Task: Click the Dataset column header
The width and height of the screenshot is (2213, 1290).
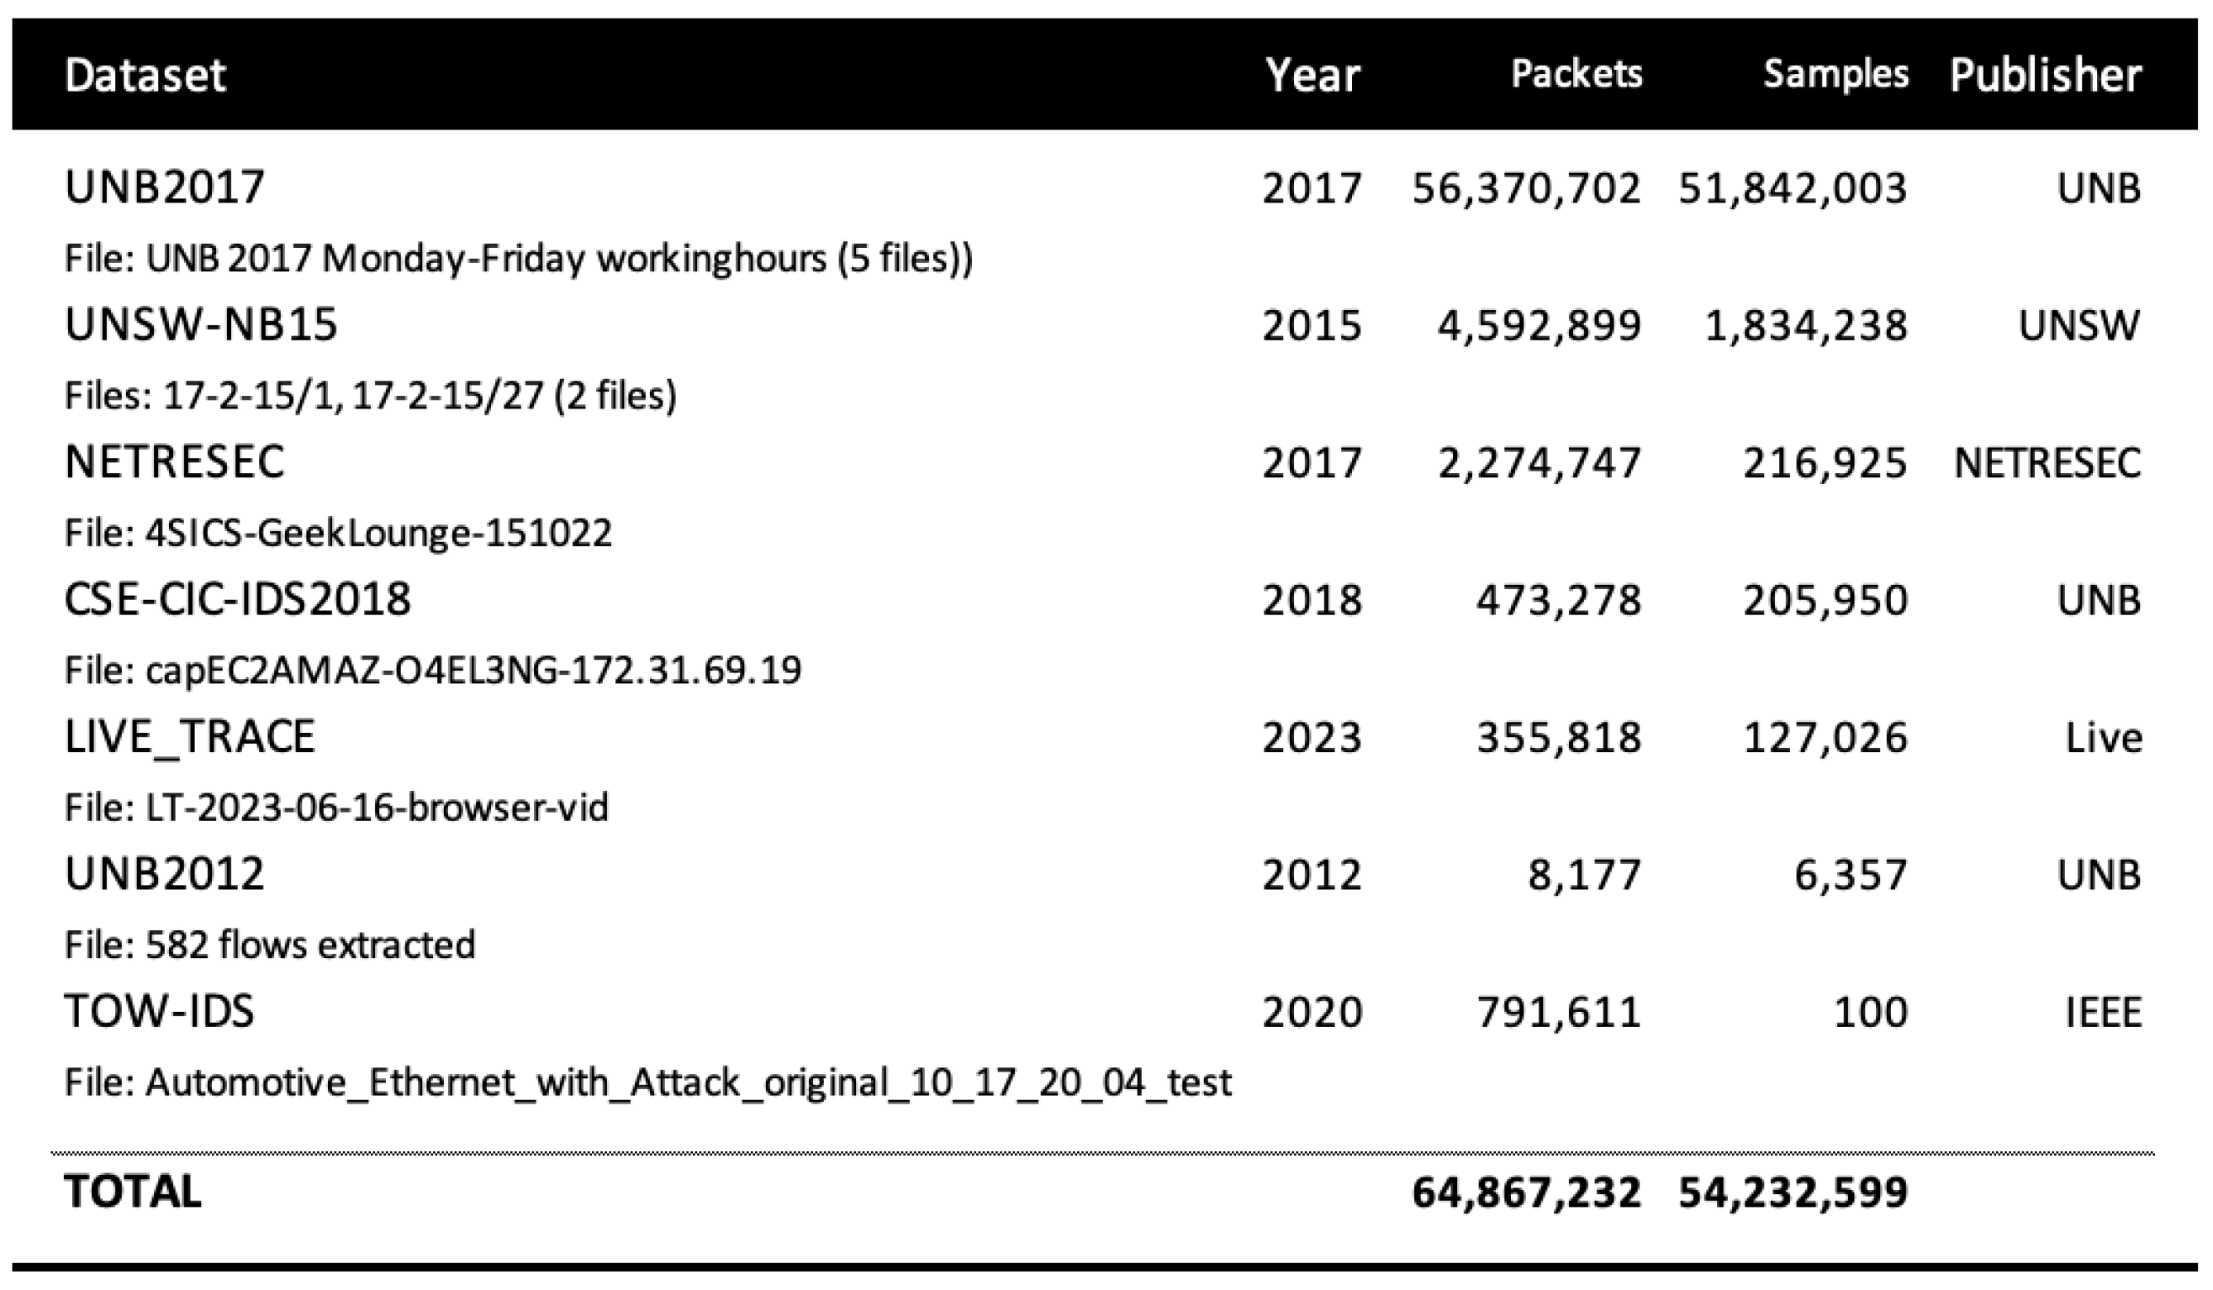Action: tap(145, 75)
